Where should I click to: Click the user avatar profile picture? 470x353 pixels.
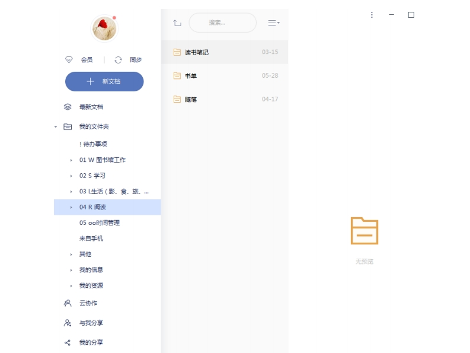click(104, 28)
